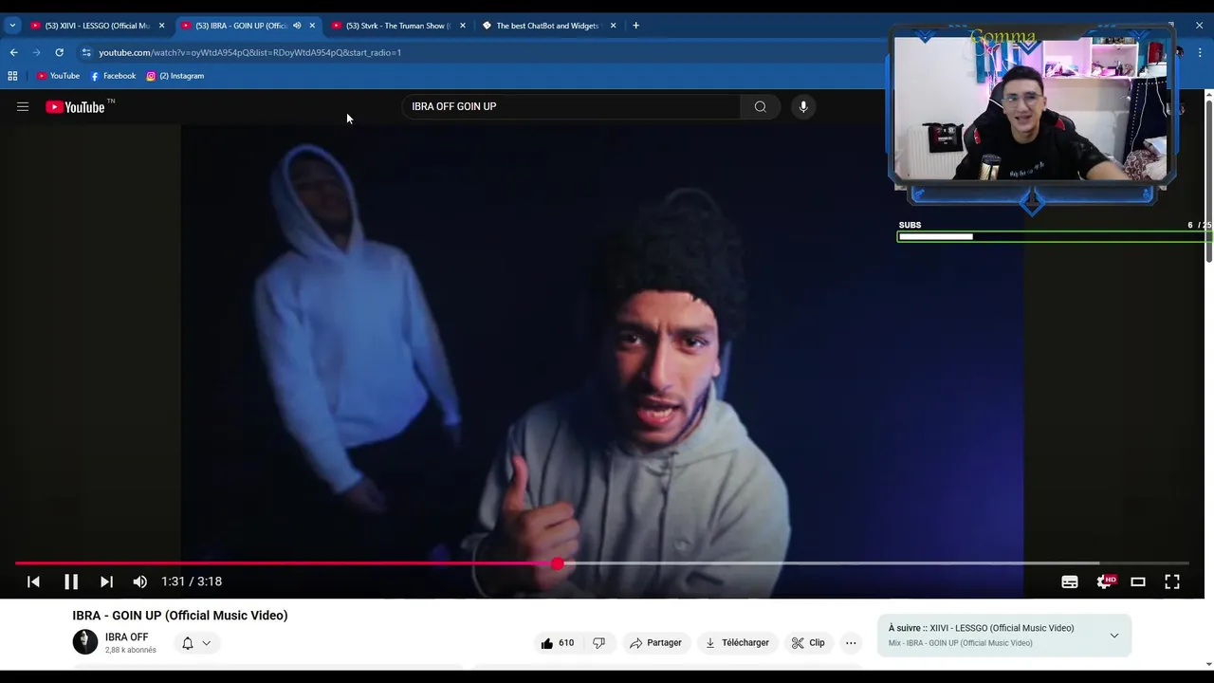The height and width of the screenshot is (683, 1214).
Task: Open the apps grid in bookmarks bar
Action: click(12, 76)
